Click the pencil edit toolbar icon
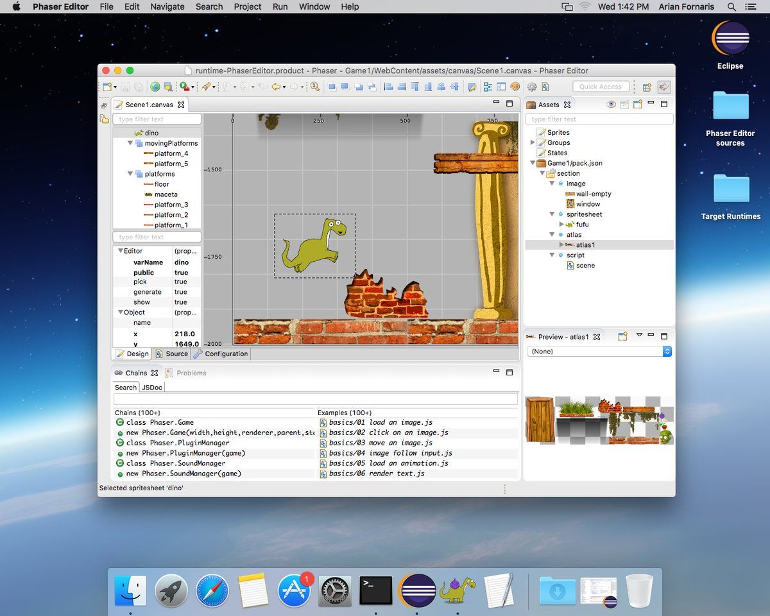 point(472,87)
